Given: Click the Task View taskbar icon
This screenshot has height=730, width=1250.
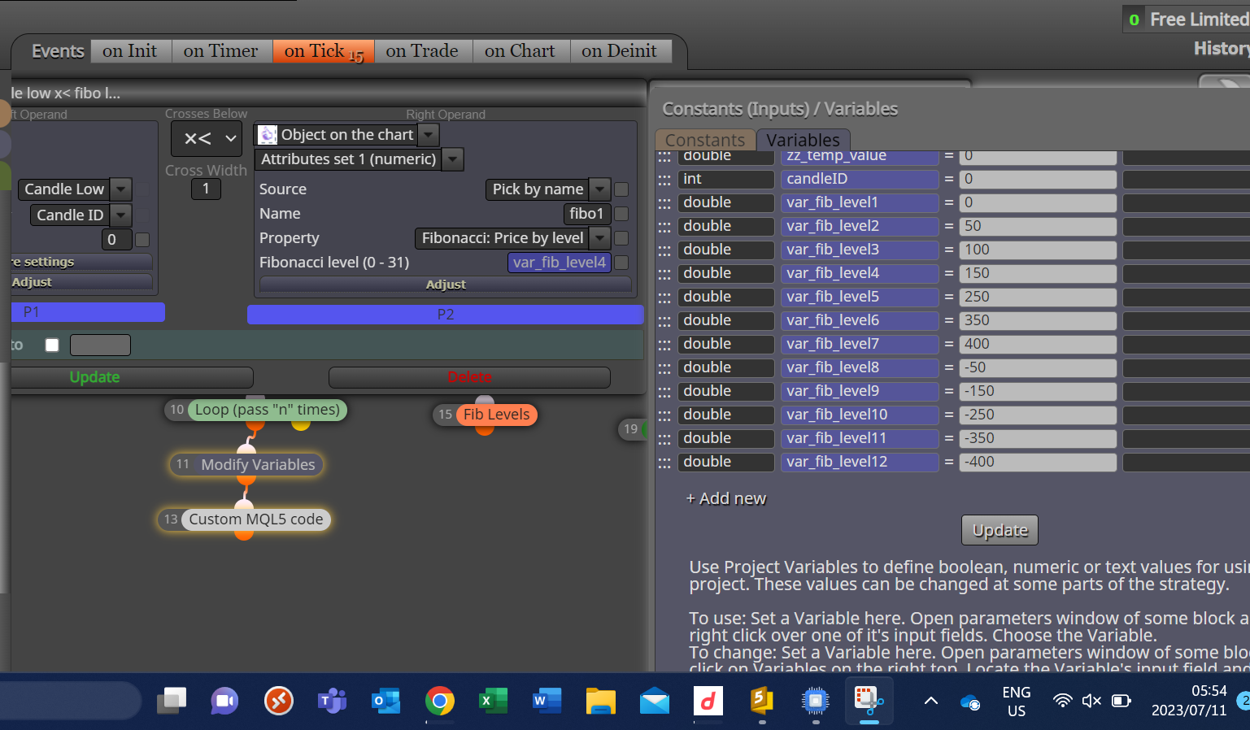Looking at the screenshot, I should point(172,701).
